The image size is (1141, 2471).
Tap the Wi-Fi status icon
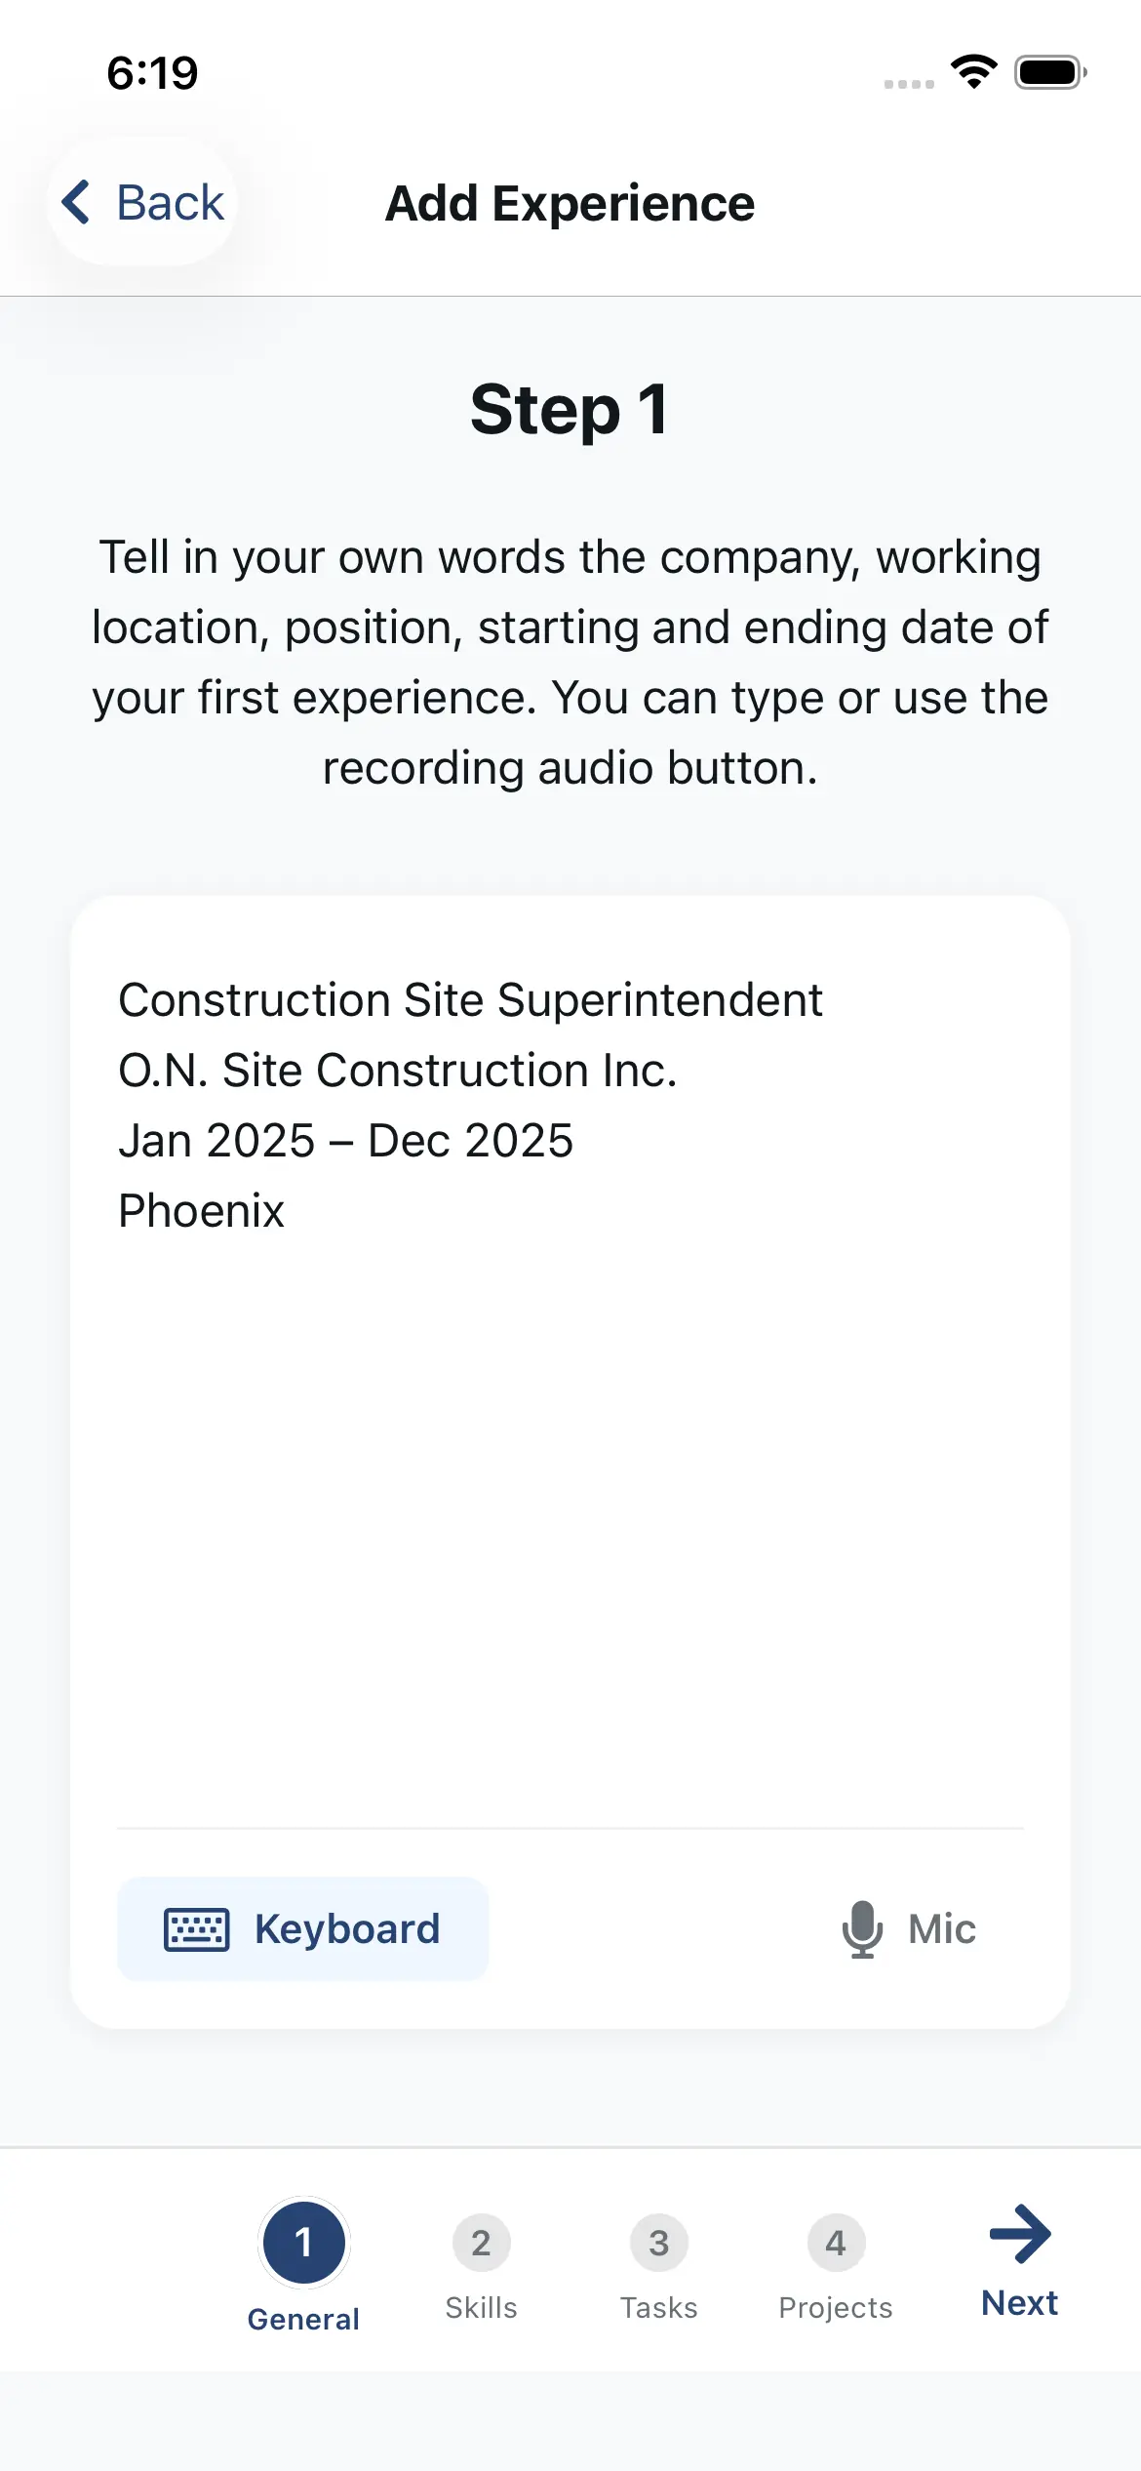coord(973,72)
